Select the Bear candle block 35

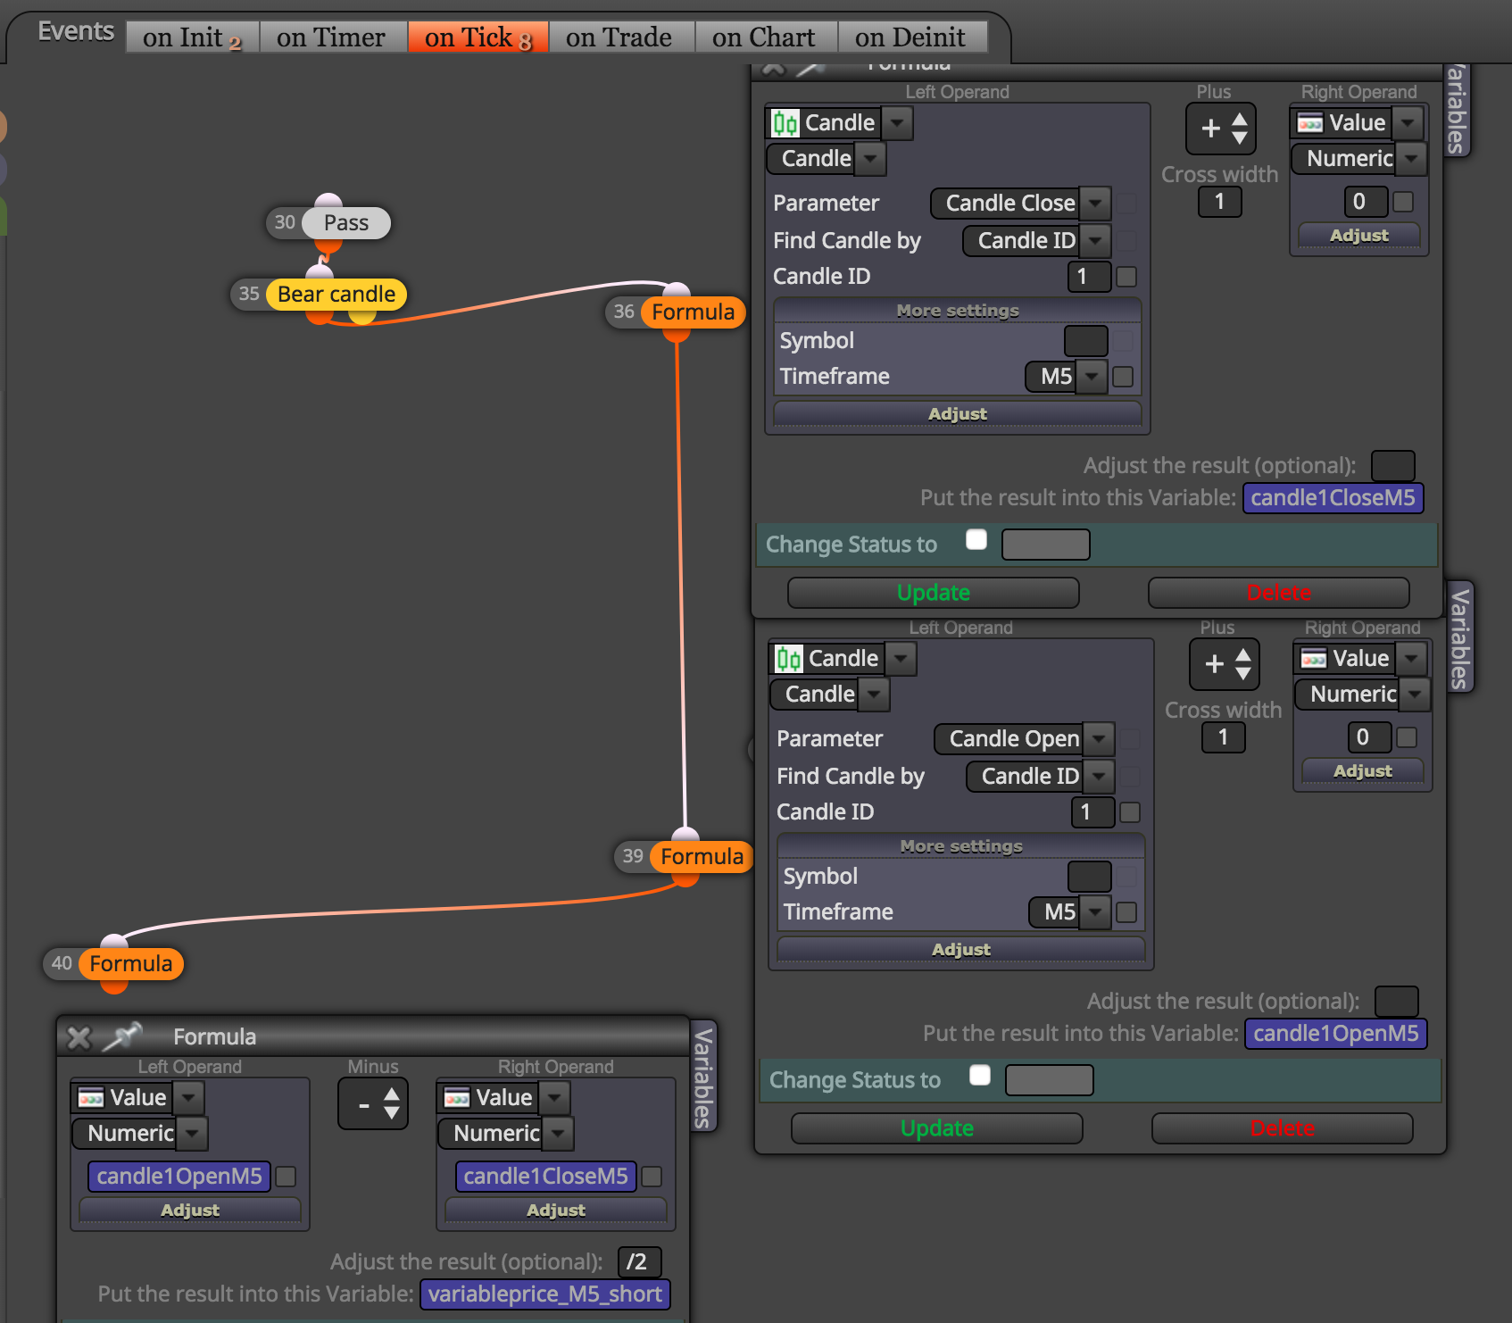tap(336, 295)
